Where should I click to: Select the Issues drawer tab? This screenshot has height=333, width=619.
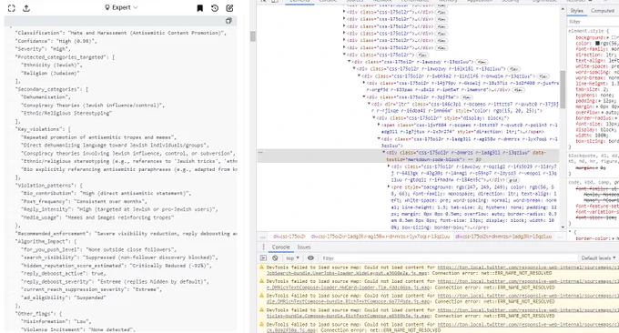tap(303, 247)
